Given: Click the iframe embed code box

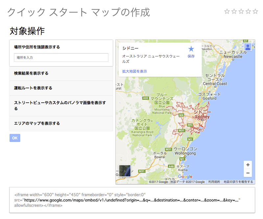Looking at the screenshot, I should click(132, 200).
